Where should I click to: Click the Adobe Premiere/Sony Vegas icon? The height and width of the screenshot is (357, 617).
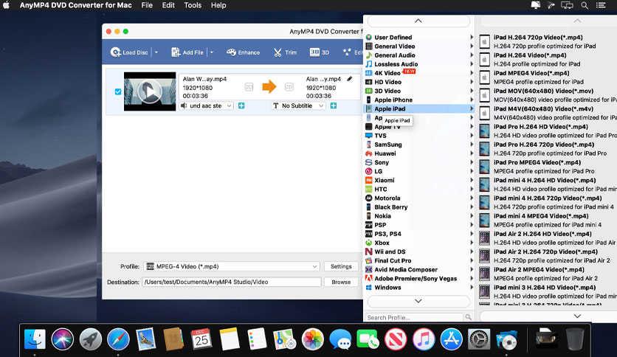pos(369,278)
